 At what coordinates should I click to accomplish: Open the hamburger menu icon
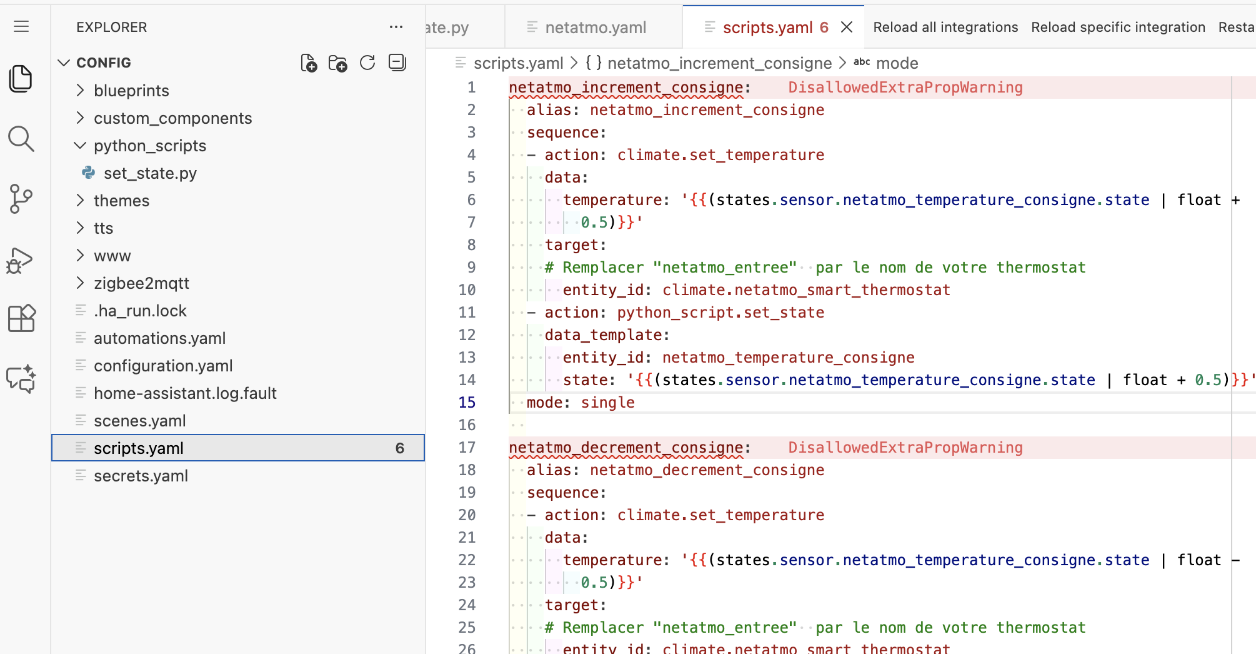tap(21, 26)
